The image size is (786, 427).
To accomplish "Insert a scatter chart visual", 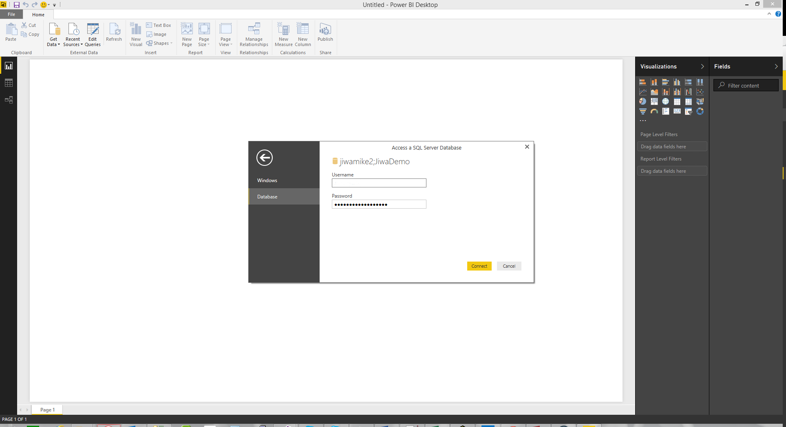I will 700,92.
